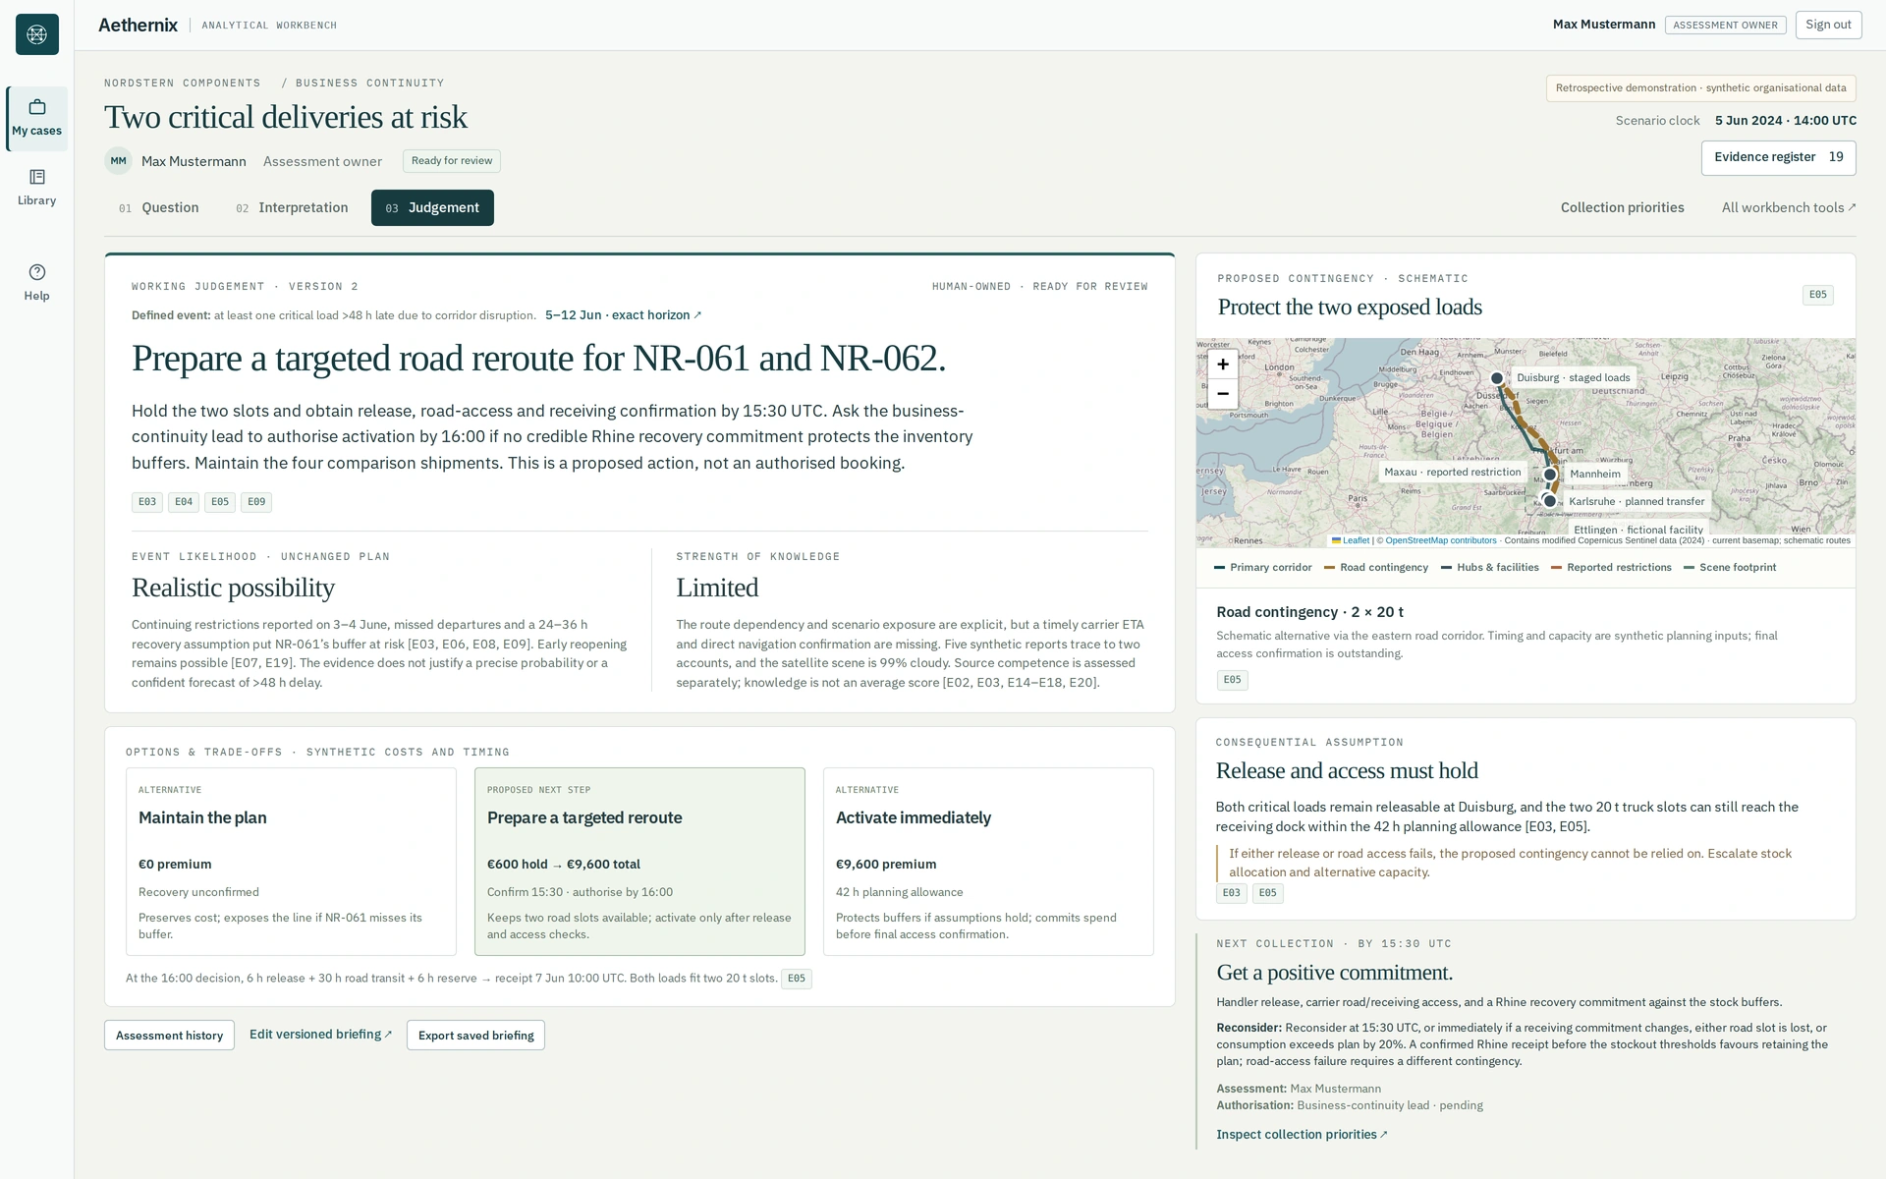Click the NORDSTERN COMPONENTS breadcrumb
Screen dimensions: 1886x1179
click(x=183, y=84)
